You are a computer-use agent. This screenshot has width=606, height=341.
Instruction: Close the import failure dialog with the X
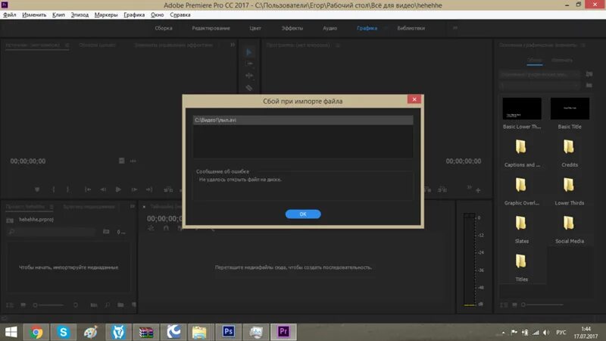click(414, 99)
